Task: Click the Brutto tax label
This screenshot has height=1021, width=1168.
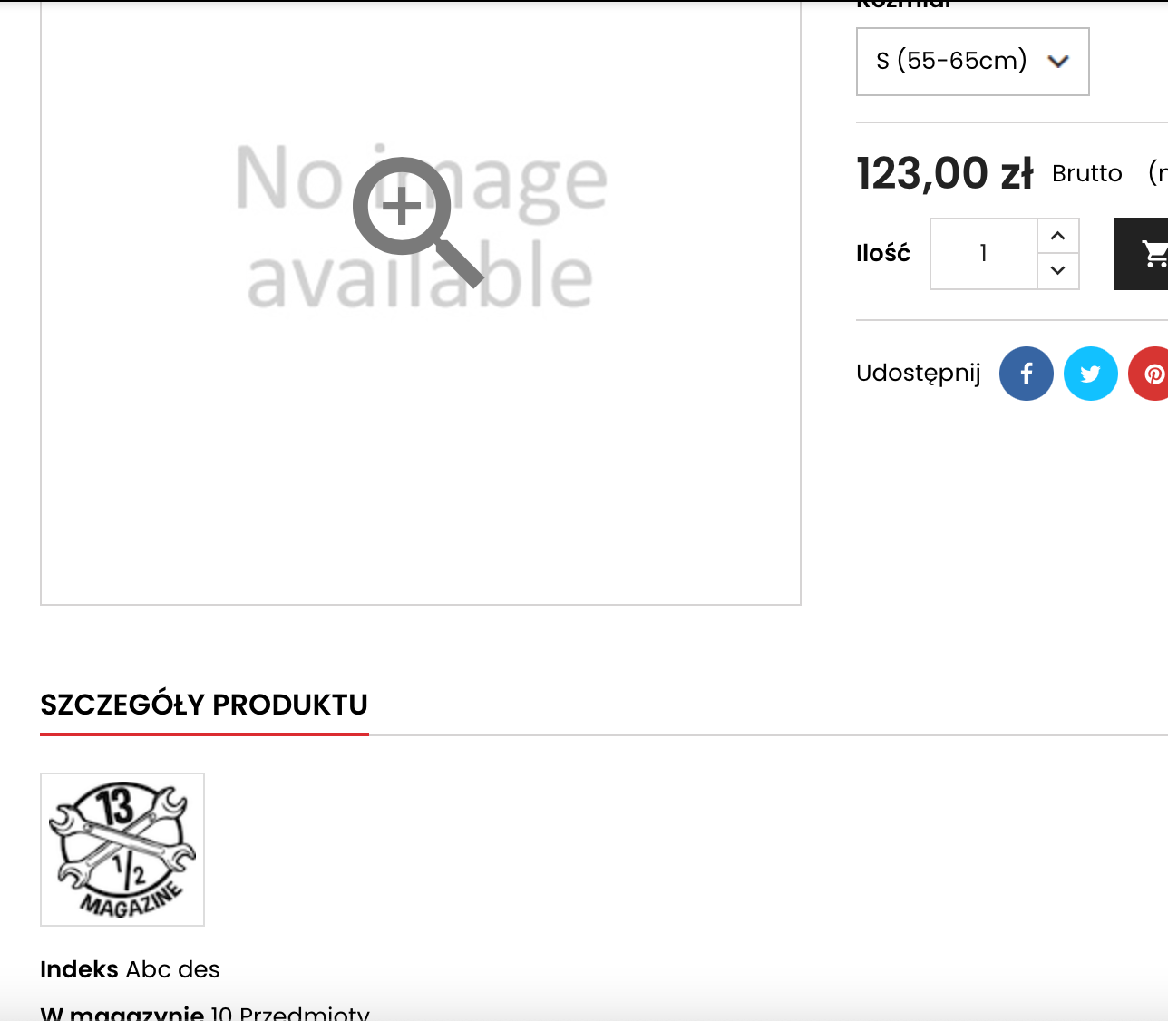Action: pyautogui.click(x=1086, y=173)
